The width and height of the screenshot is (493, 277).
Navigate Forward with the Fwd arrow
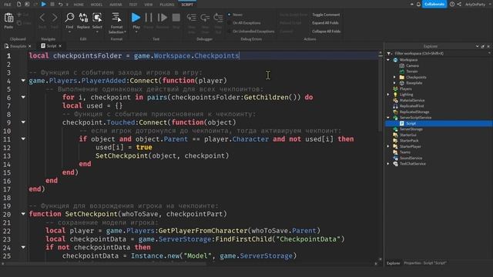[55, 18]
